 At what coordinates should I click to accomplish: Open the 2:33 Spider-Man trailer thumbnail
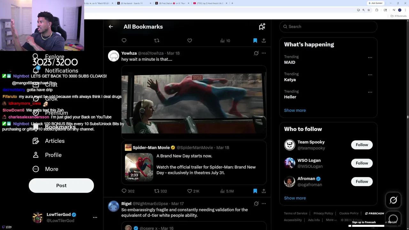(x=139, y=167)
